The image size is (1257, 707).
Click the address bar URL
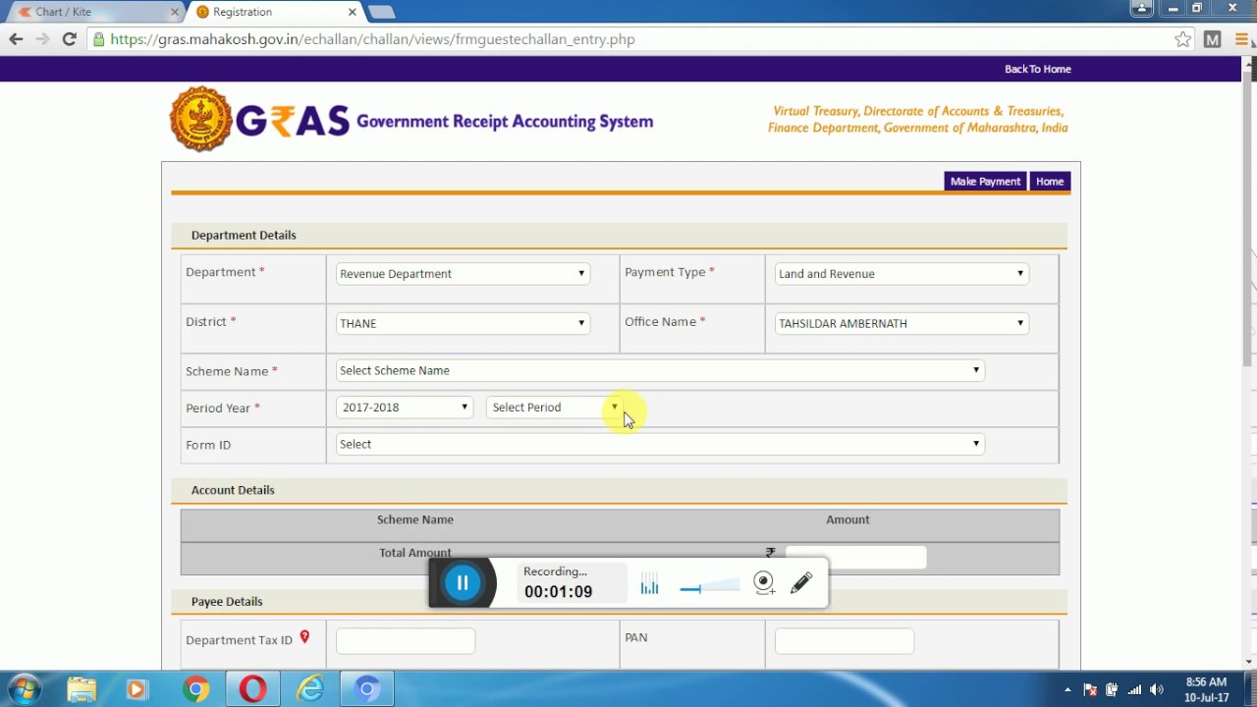pos(373,39)
